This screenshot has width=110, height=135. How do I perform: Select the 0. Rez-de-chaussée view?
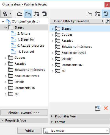31,46
